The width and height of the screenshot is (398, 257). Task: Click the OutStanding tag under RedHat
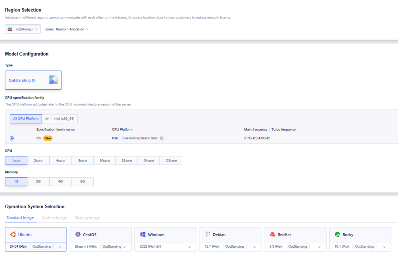coord(297,247)
